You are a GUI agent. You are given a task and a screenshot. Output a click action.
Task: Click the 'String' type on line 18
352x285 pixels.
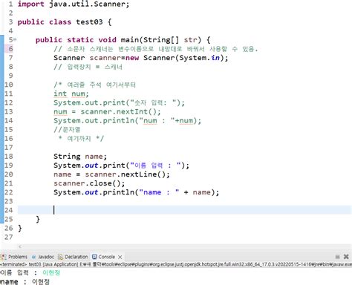tap(67, 157)
